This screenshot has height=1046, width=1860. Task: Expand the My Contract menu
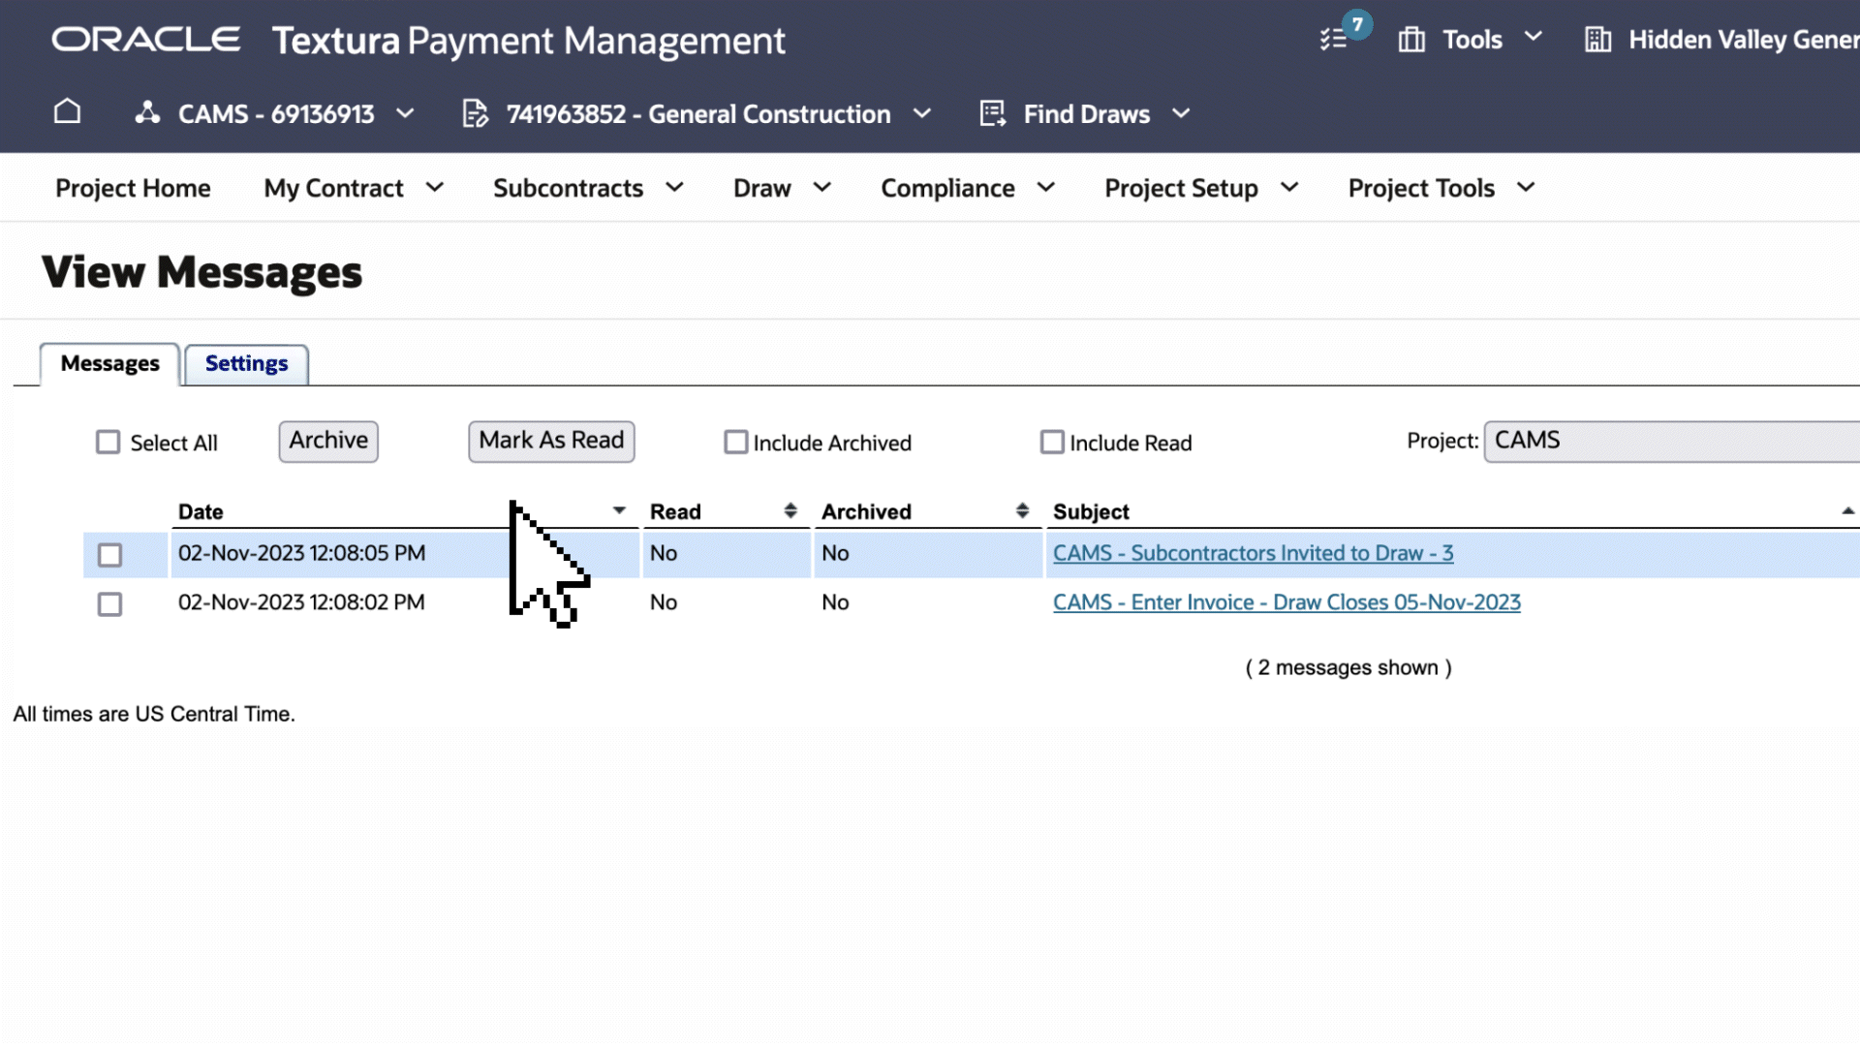(x=354, y=188)
